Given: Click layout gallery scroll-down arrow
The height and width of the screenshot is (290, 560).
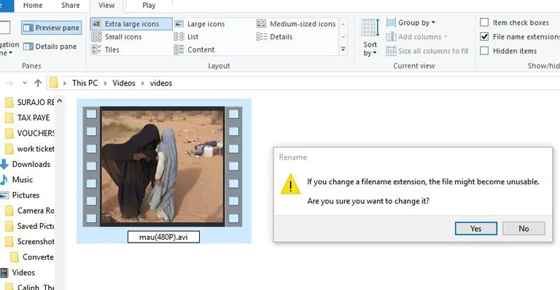Looking at the screenshot, I should coord(343,37).
